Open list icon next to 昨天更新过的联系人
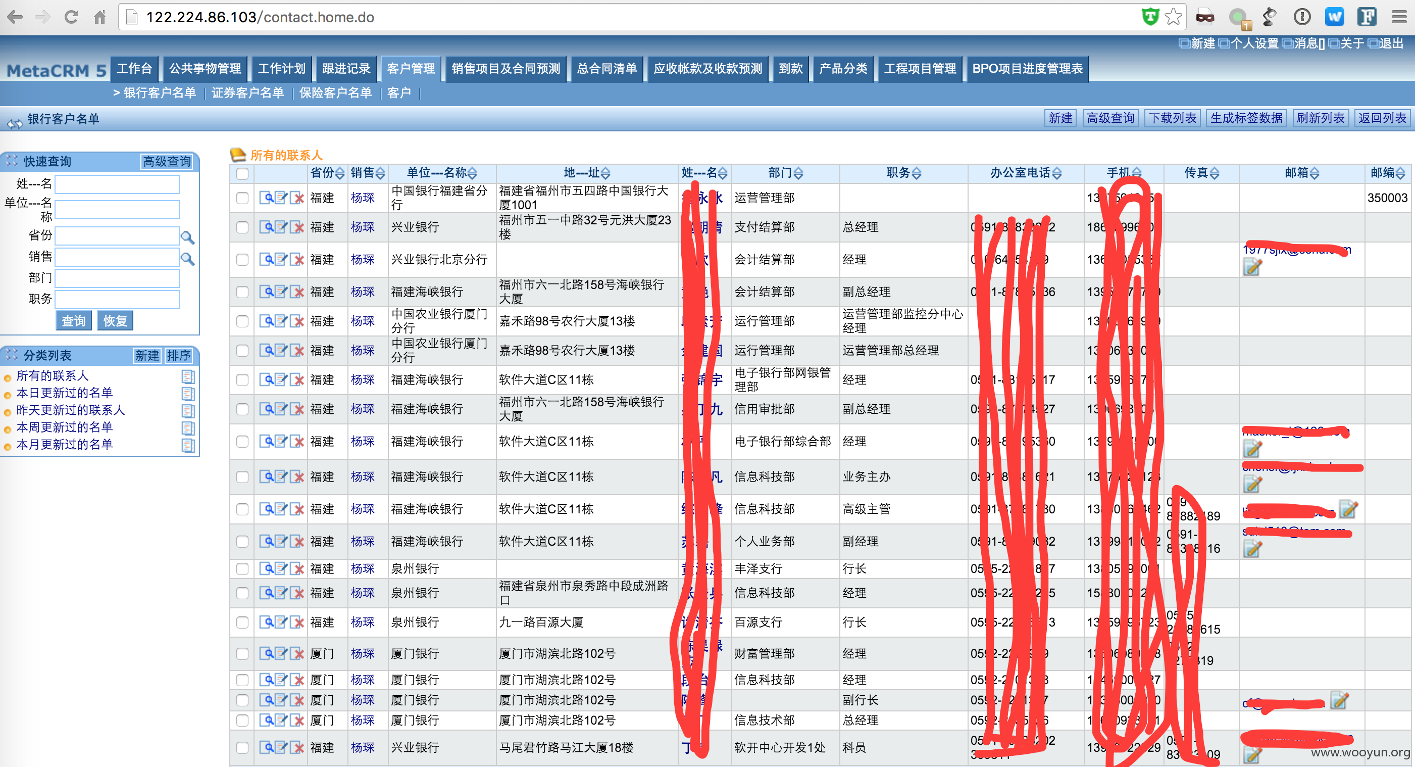Viewport: 1415px width, 767px height. 188,410
